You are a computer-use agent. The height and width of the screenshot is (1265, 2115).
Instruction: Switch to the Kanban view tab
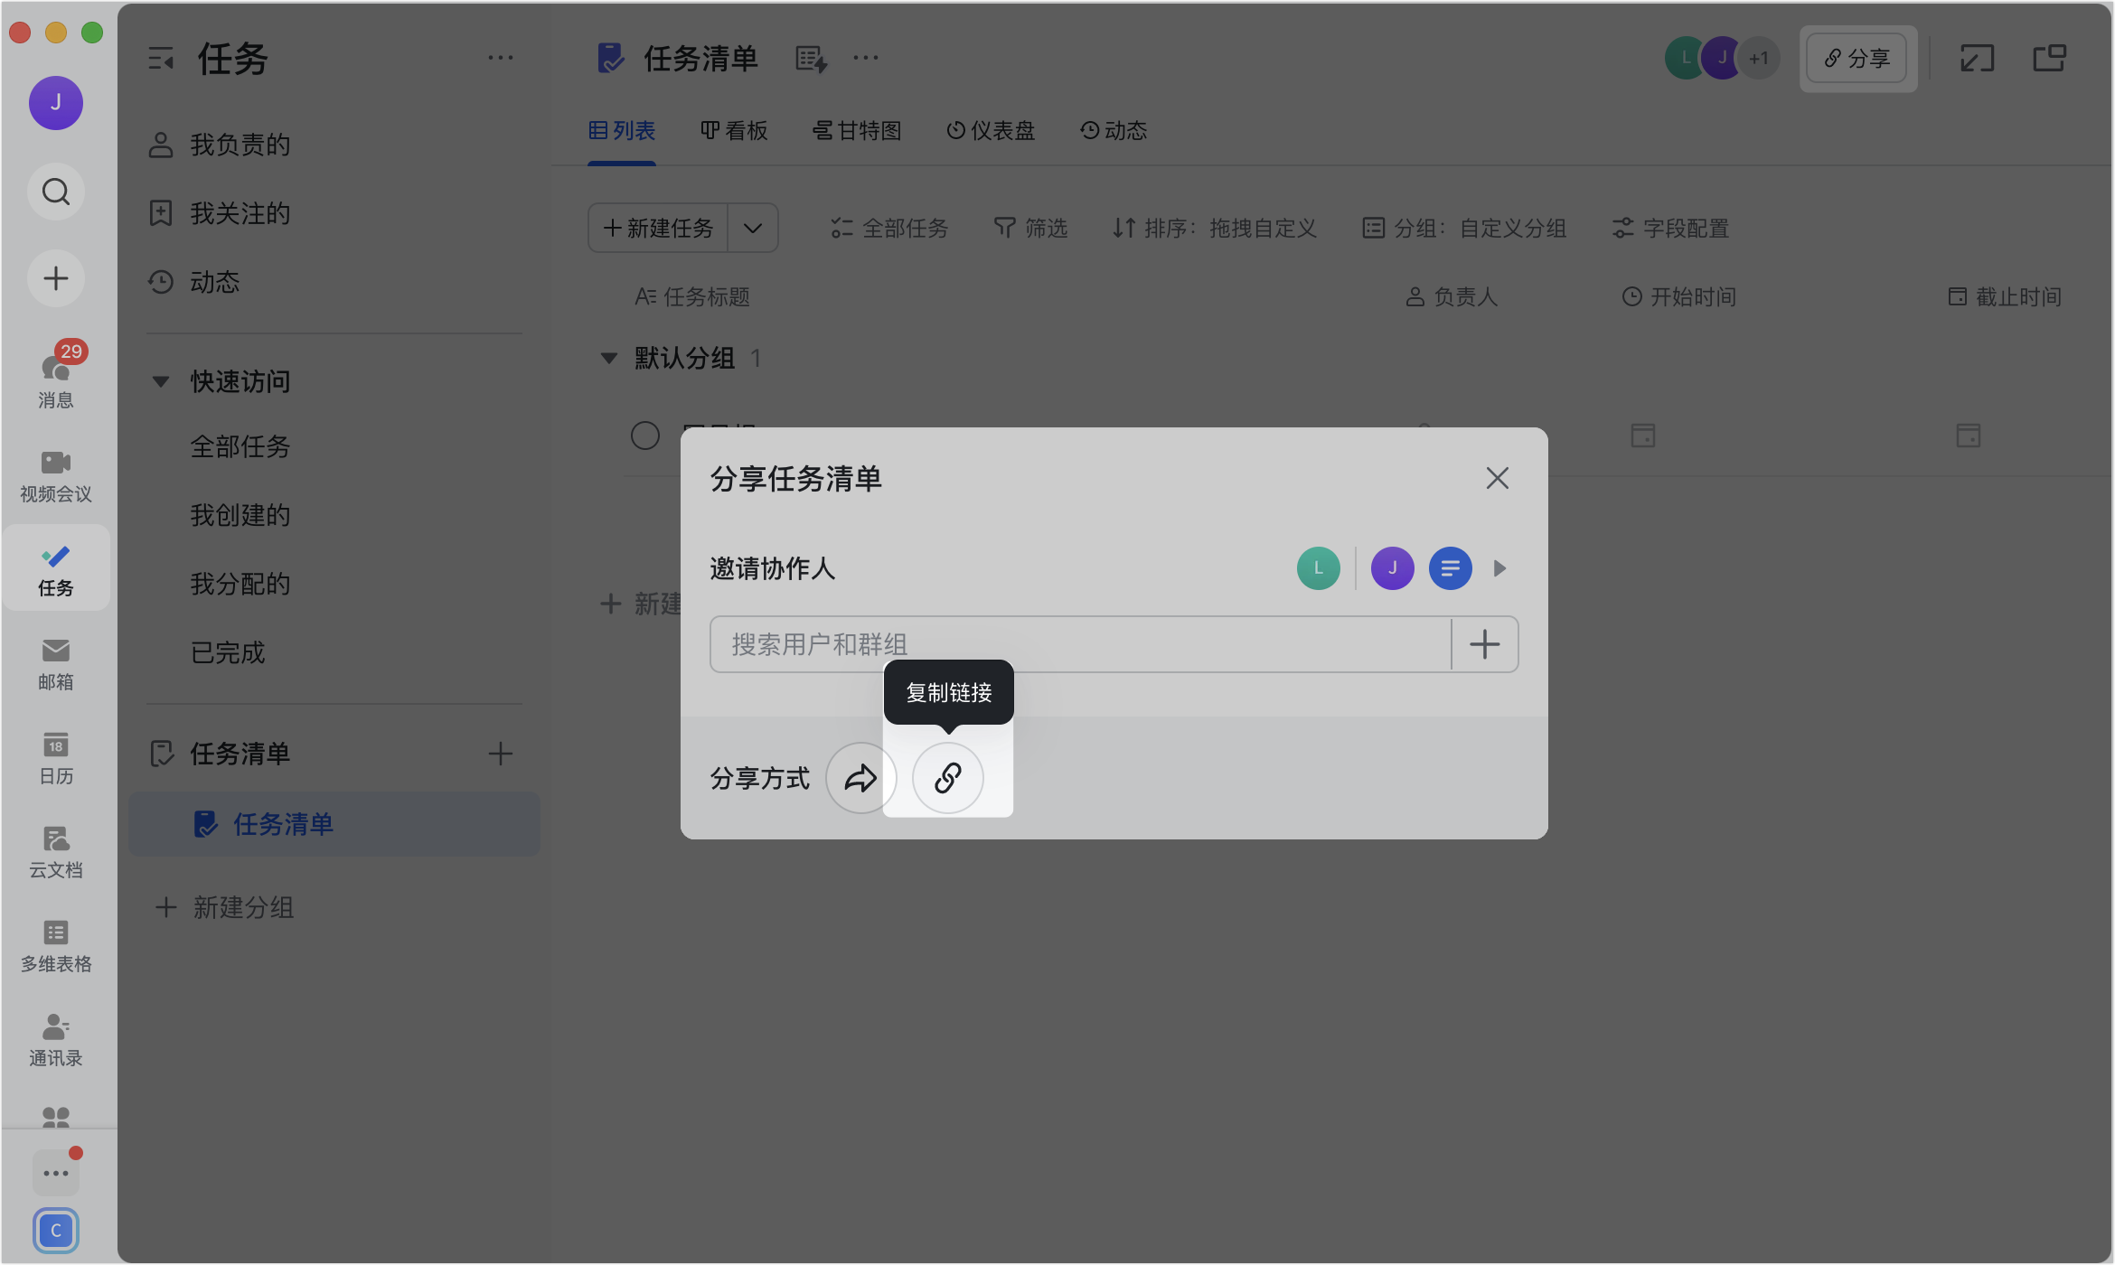[734, 131]
